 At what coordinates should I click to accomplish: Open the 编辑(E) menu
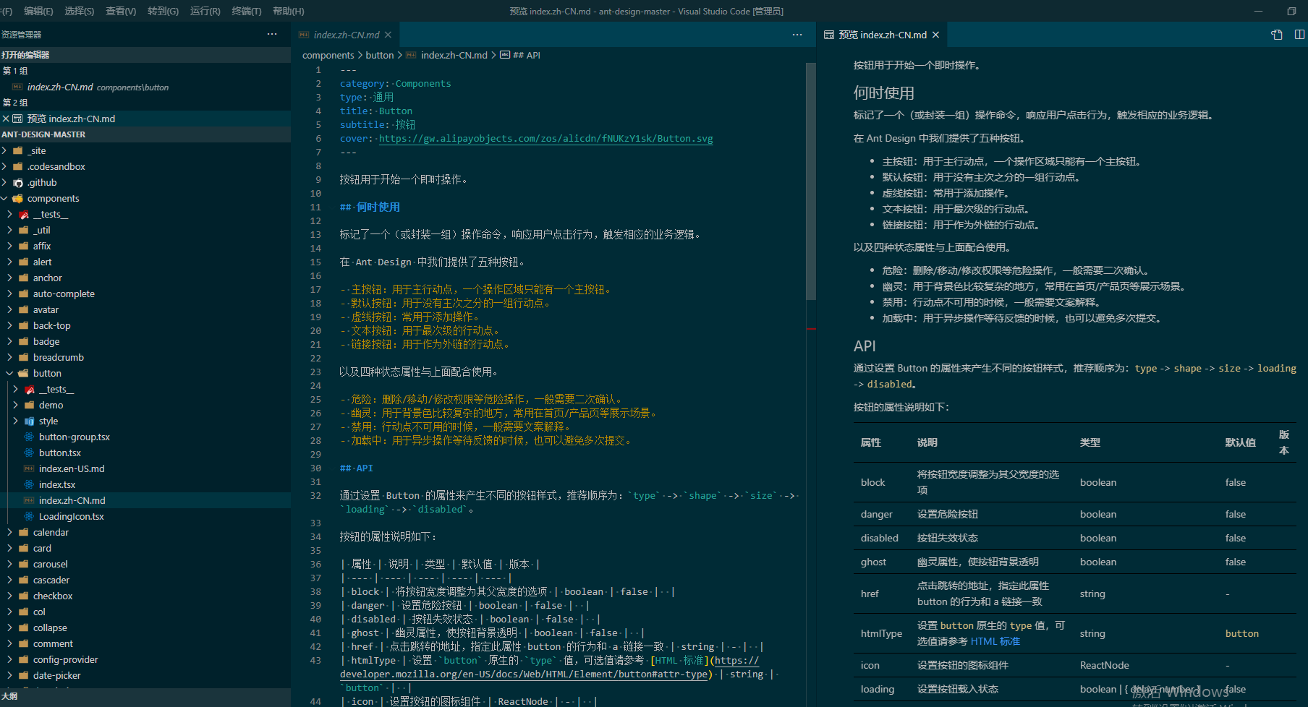(38, 11)
